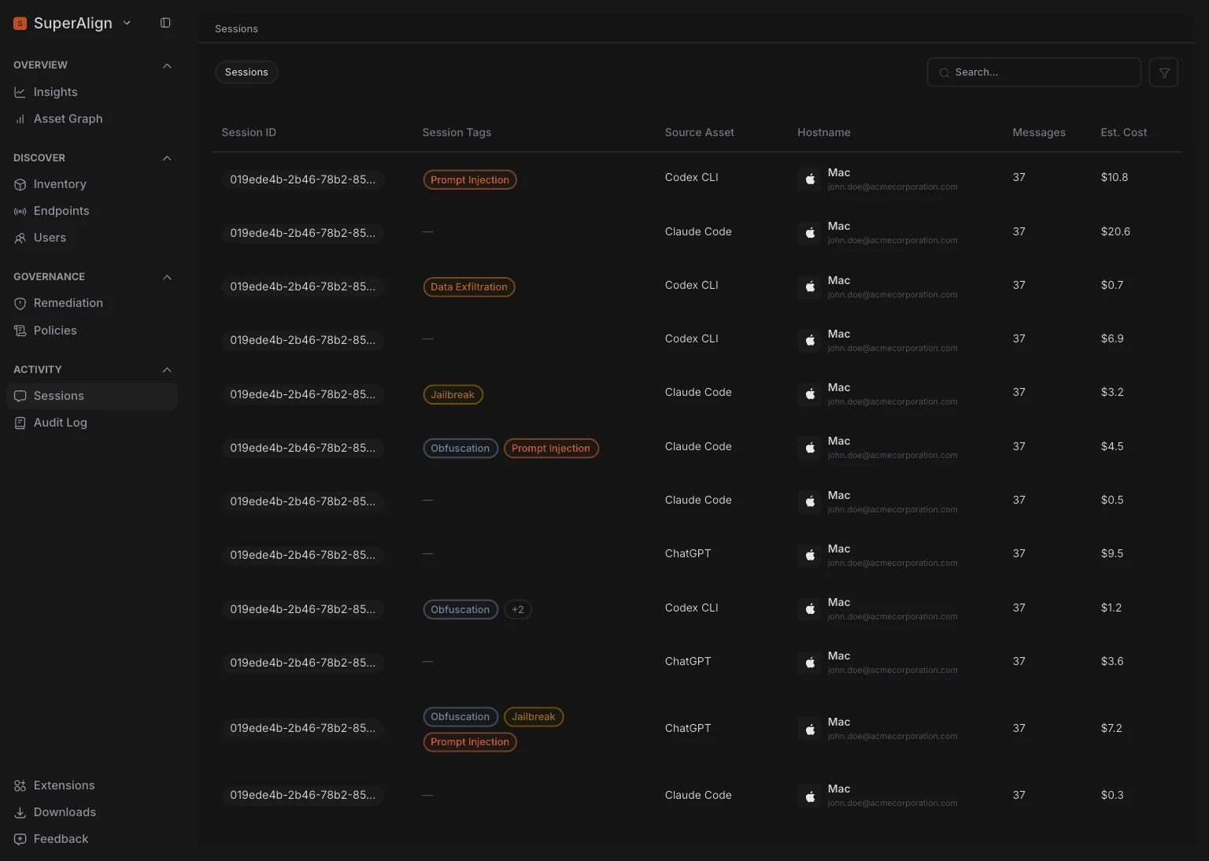Collapse the ACTIVITY section
1209x861 pixels.
[x=167, y=370]
